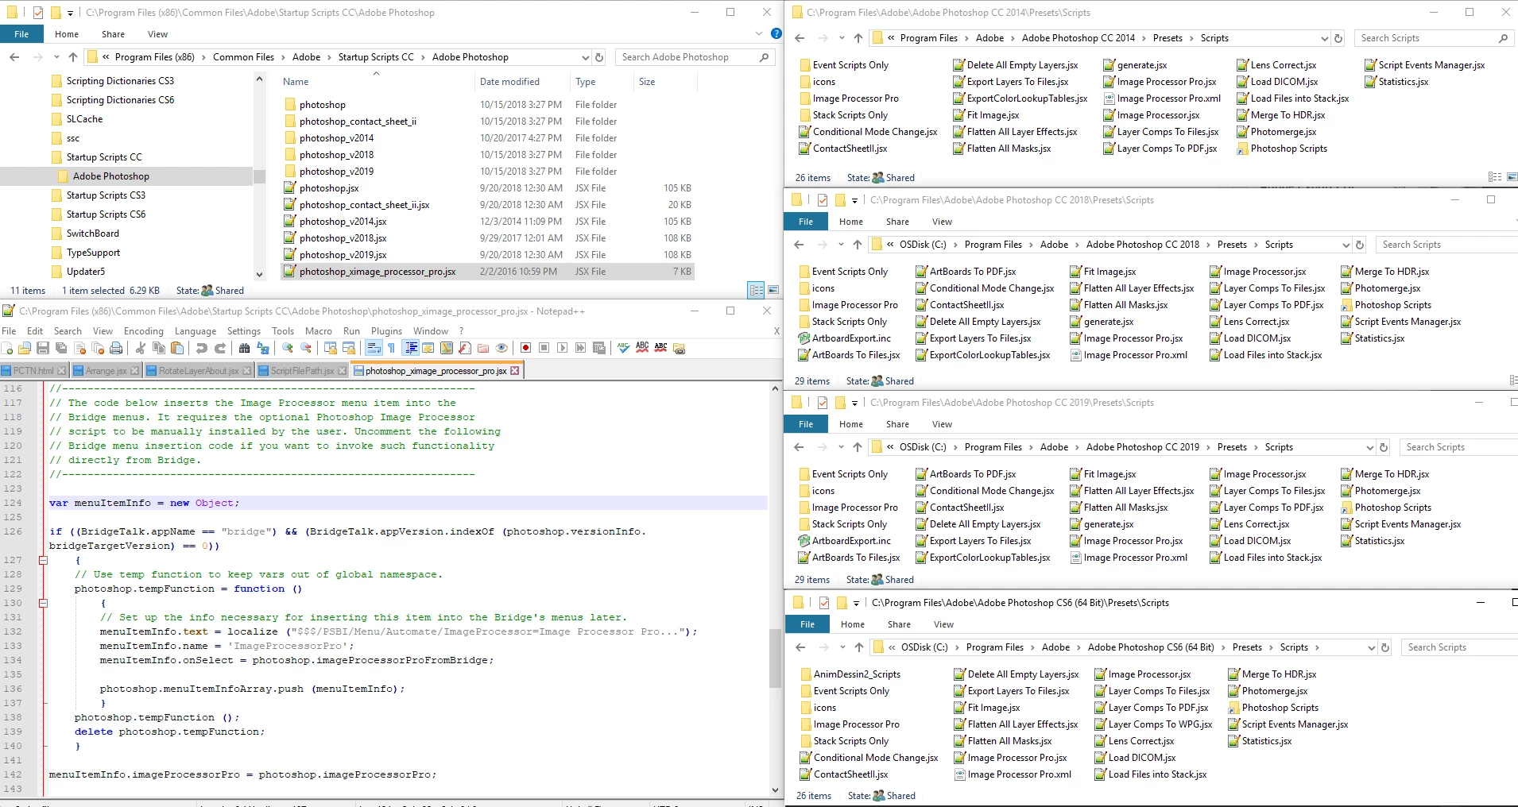The width and height of the screenshot is (1518, 807).
Task: Switch Startup Scripts Explorer to Large Icons view
Action: pyautogui.click(x=773, y=290)
